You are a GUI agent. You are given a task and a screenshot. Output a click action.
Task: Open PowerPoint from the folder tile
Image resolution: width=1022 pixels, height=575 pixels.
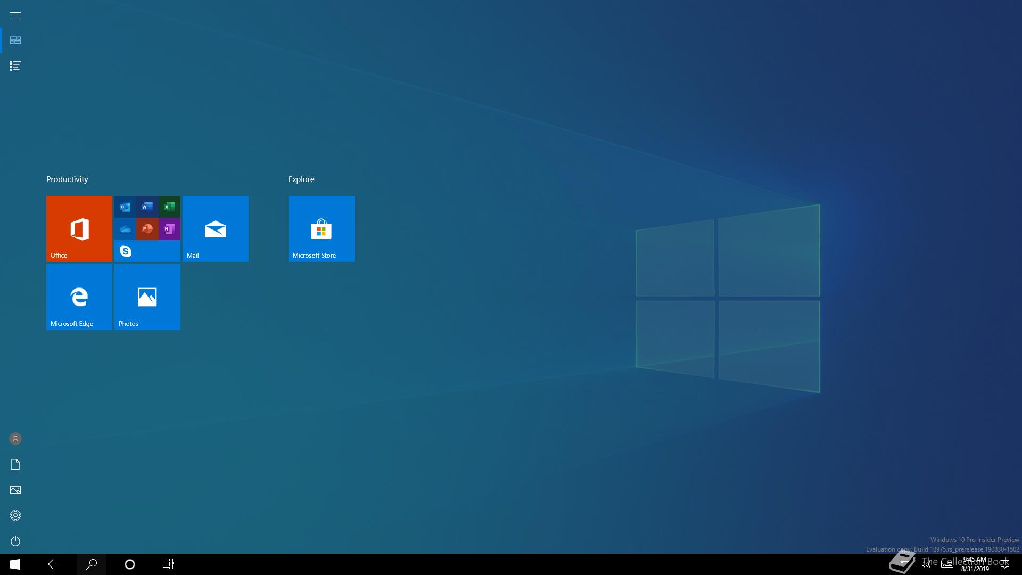[147, 229]
